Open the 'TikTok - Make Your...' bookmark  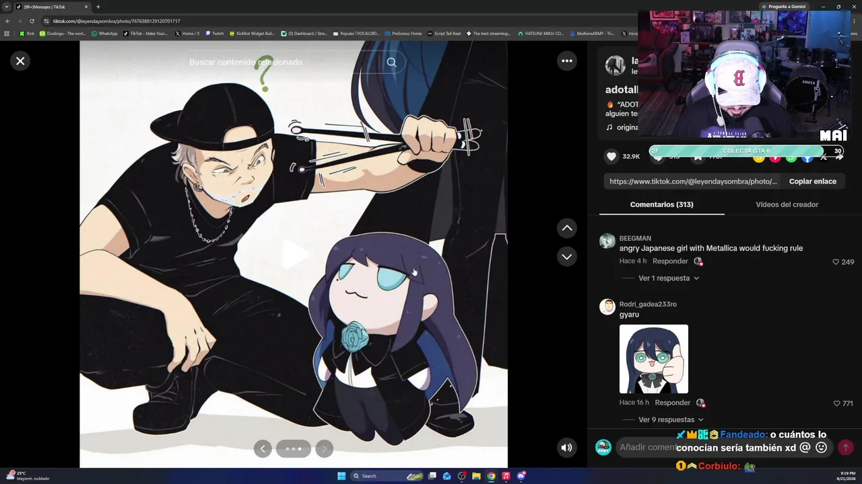145,33
